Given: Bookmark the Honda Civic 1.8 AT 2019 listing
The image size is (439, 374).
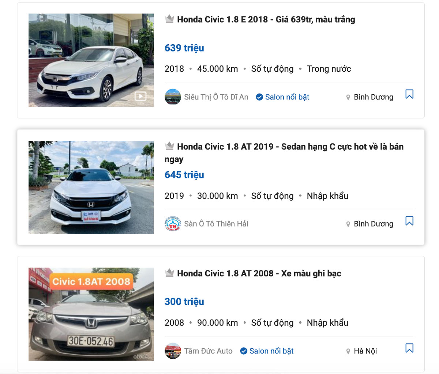Looking at the screenshot, I should (x=410, y=221).
